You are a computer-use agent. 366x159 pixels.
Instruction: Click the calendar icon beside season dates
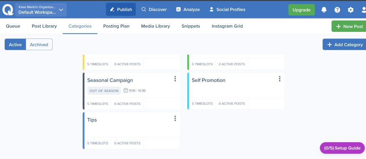(x=125, y=91)
